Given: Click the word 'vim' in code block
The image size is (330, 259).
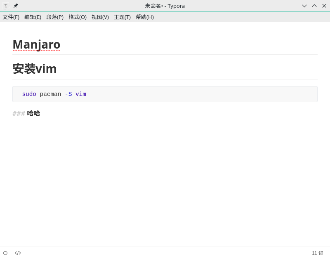Looking at the screenshot, I should [x=81, y=94].
